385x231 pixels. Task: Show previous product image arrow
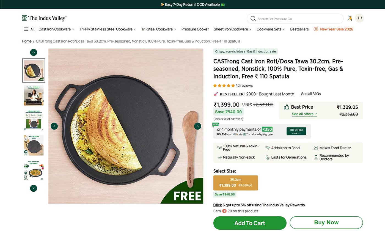(54, 126)
